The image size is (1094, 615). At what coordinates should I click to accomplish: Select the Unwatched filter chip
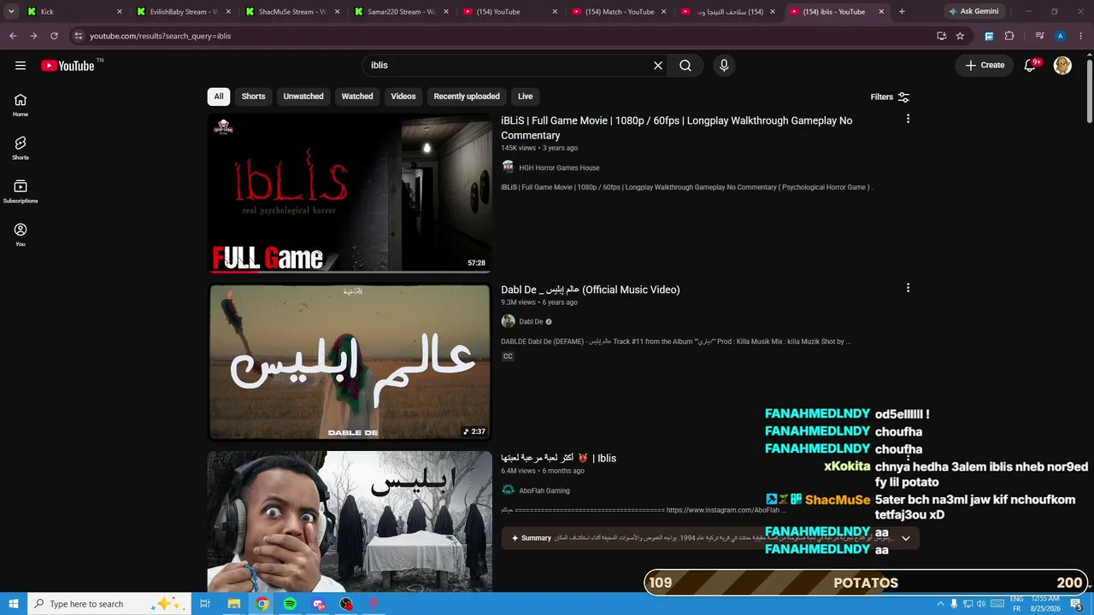pos(303,97)
